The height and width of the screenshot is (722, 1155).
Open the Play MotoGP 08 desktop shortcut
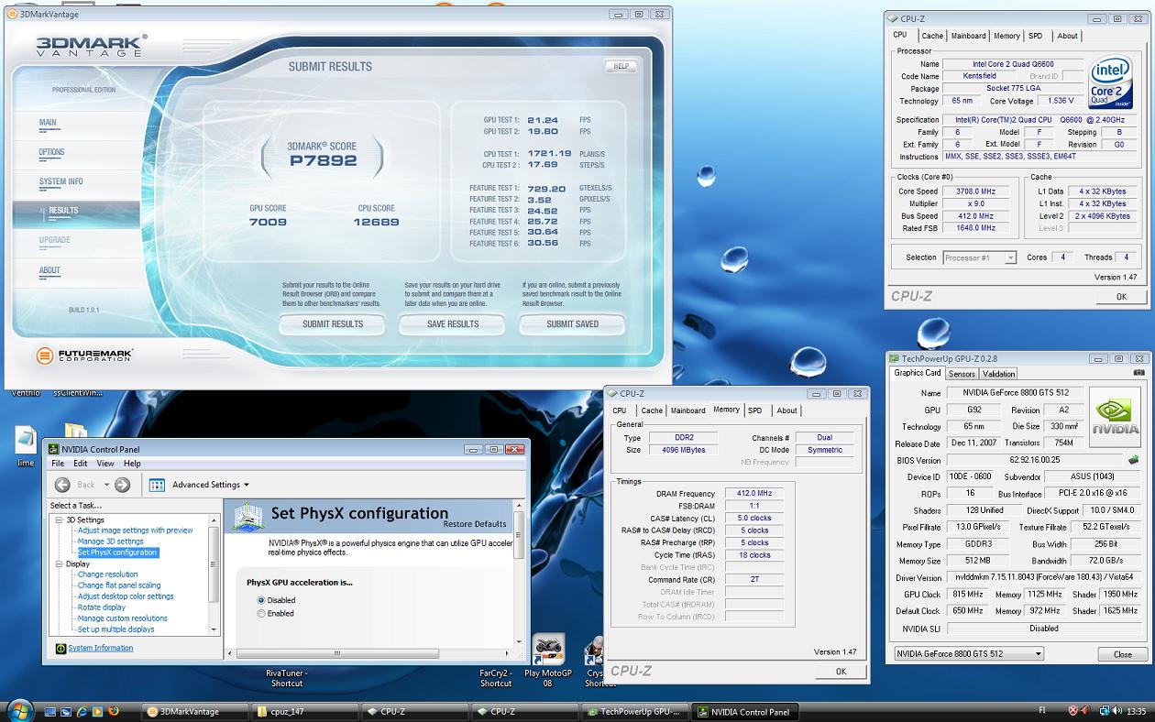547,650
